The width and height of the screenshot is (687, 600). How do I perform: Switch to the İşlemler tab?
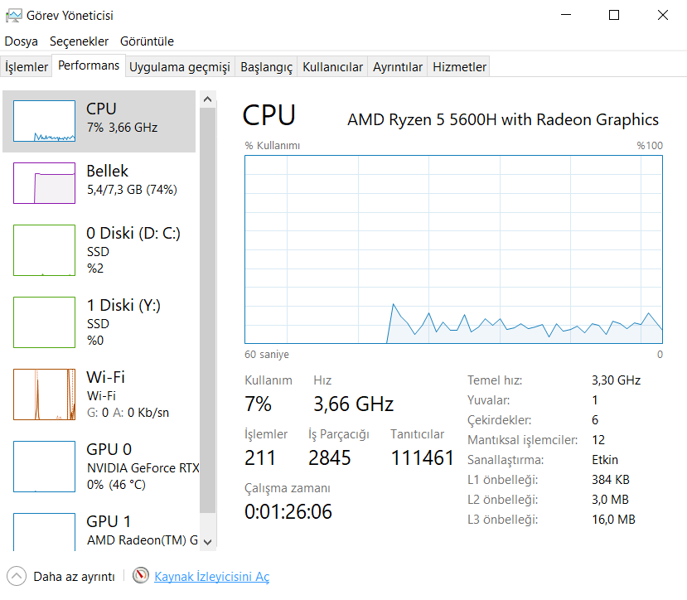click(x=27, y=67)
